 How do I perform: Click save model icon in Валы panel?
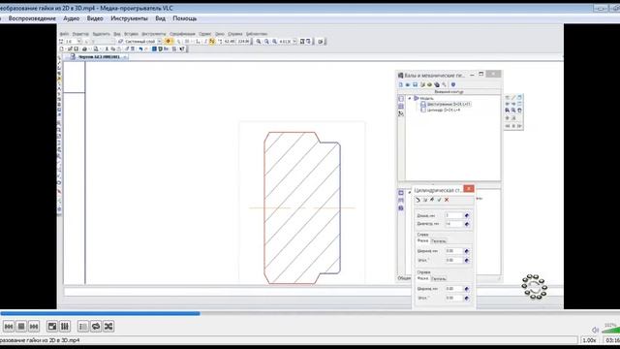pos(416,84)
